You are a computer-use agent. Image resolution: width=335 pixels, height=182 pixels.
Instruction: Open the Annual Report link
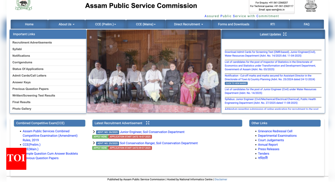point(268,145)
